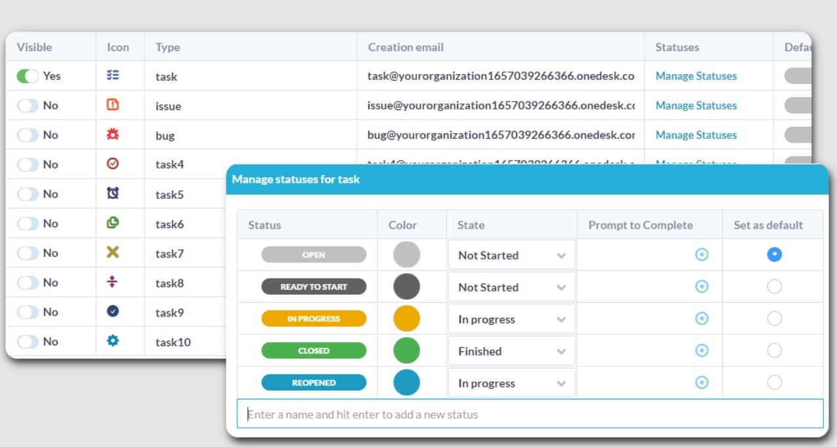Screen dimensions: 837x447
Task: Change green color of CLOSED status
Action: [x=406, y=351]
